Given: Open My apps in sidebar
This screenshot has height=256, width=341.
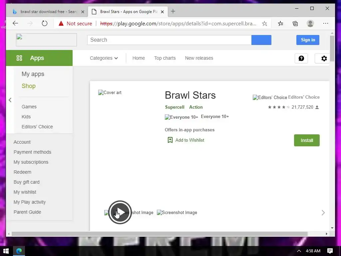Looking at the screenshot, I should 33,74.
